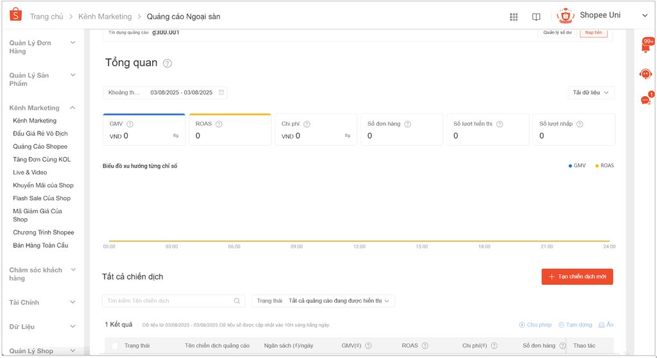
Task: Open Quảng Cáo Shopee menu item
Action: pyautogui.click(x=40, y=147)
